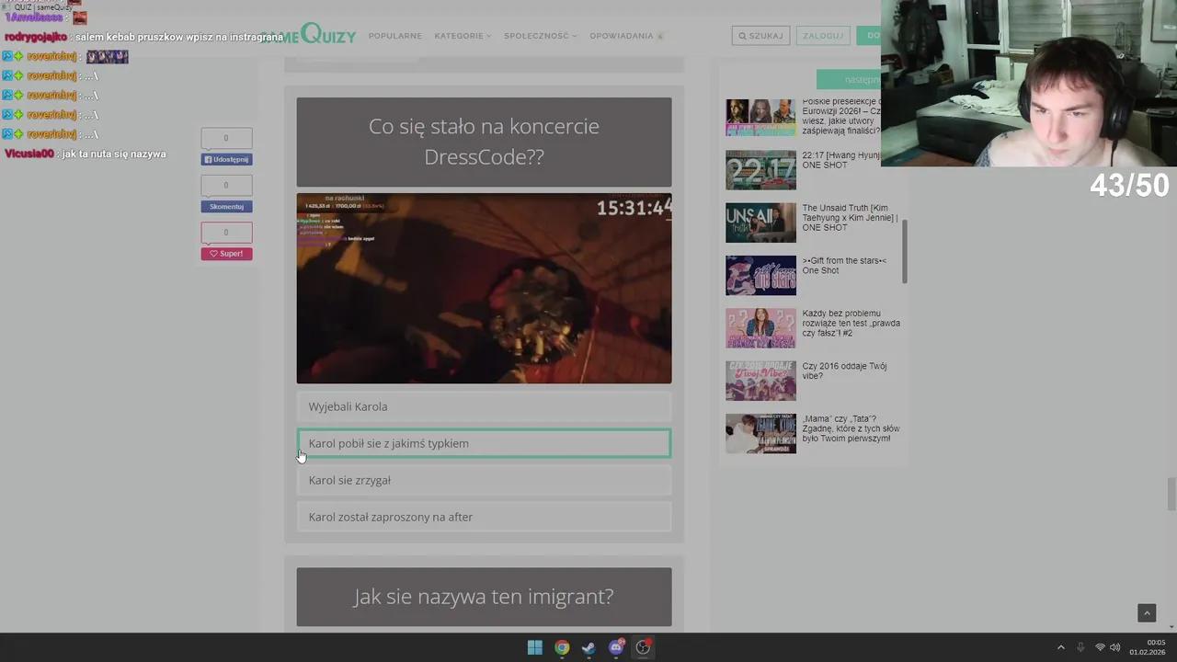The image size is (1177, 662).
Task: Select answer 'Karol sie zrzygał'
Action: click(x=484, y=480)
